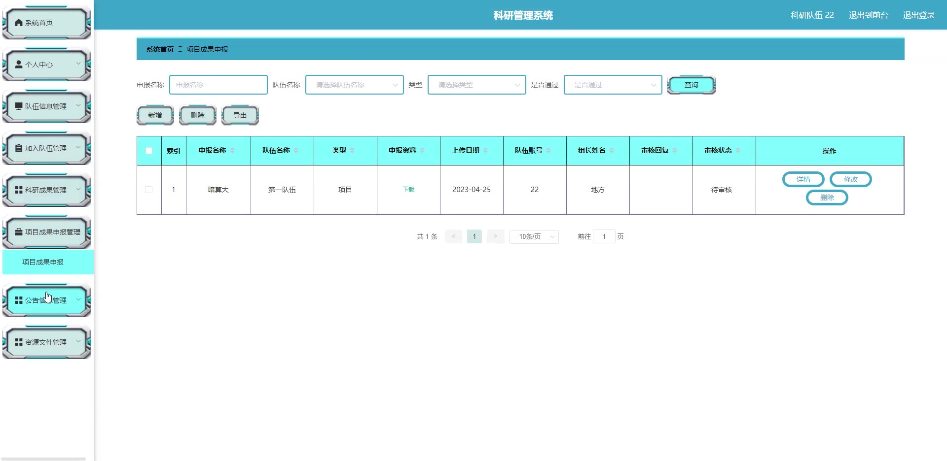The image size is (947, 461).
Task: Click the 2023-04-25 date cell
Action: point(472,190)
